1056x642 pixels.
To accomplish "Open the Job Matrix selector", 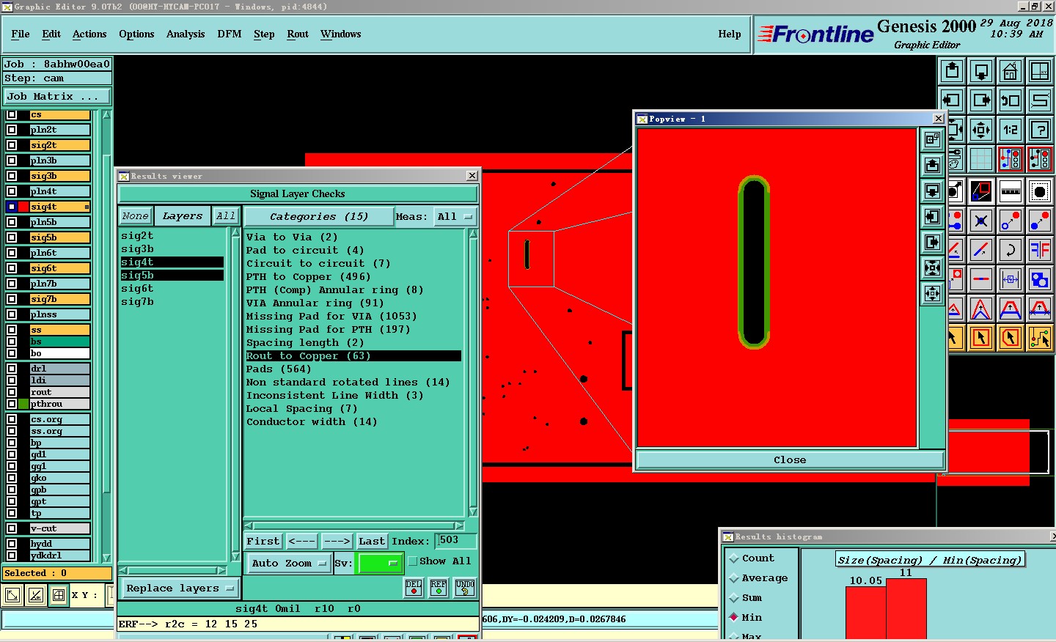I will coord(57,97).
